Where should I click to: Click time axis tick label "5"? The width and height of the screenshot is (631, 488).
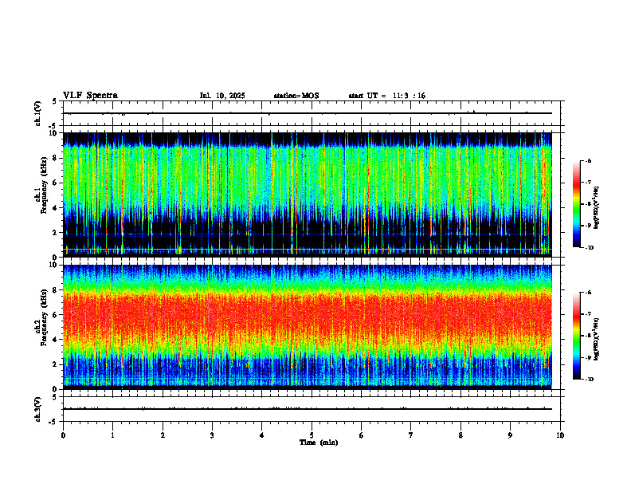click(x=312, y=435)
